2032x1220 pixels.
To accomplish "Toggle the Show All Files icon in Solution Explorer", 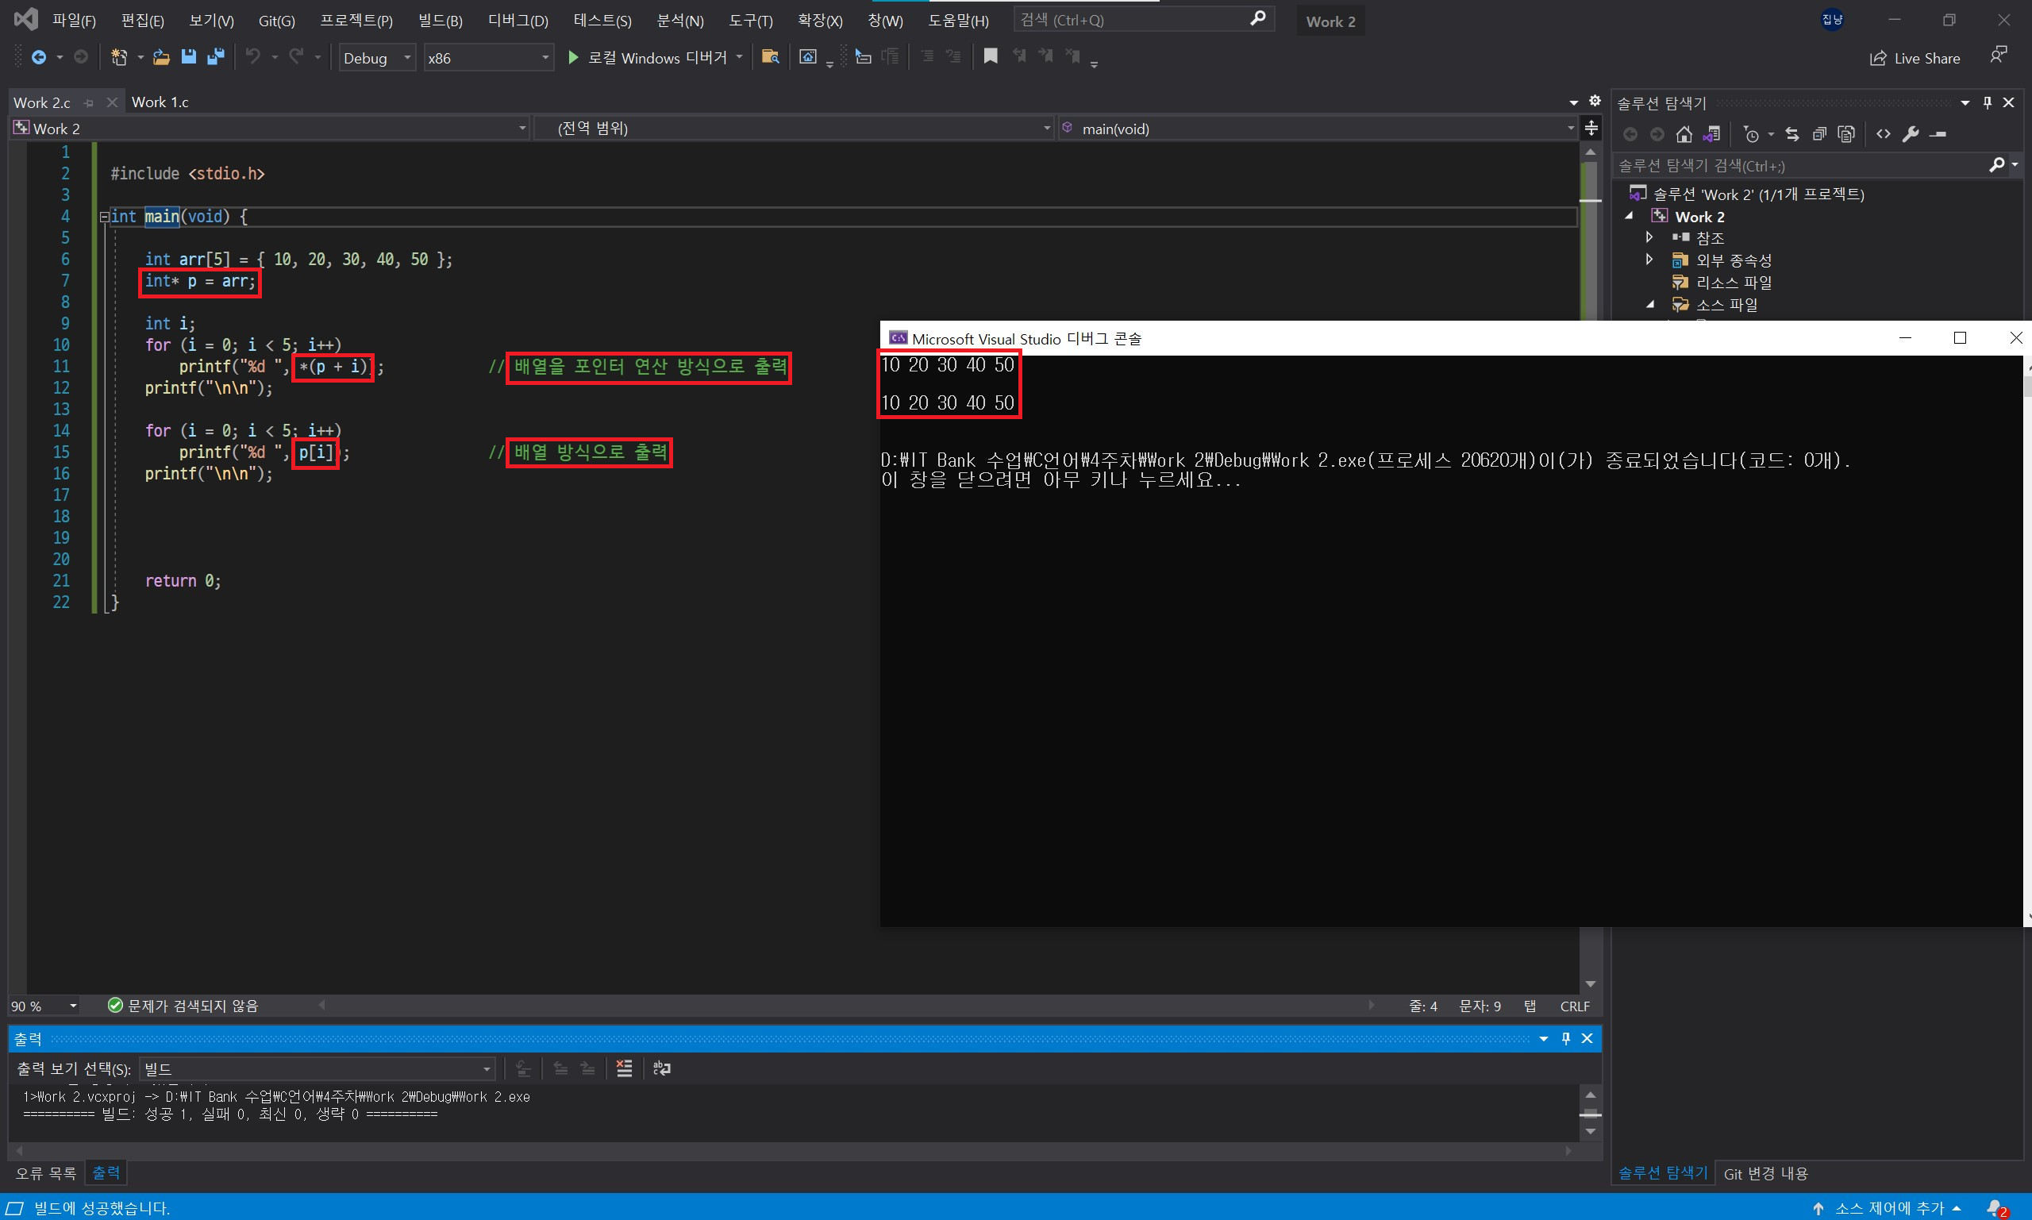I will (1846, 134).
